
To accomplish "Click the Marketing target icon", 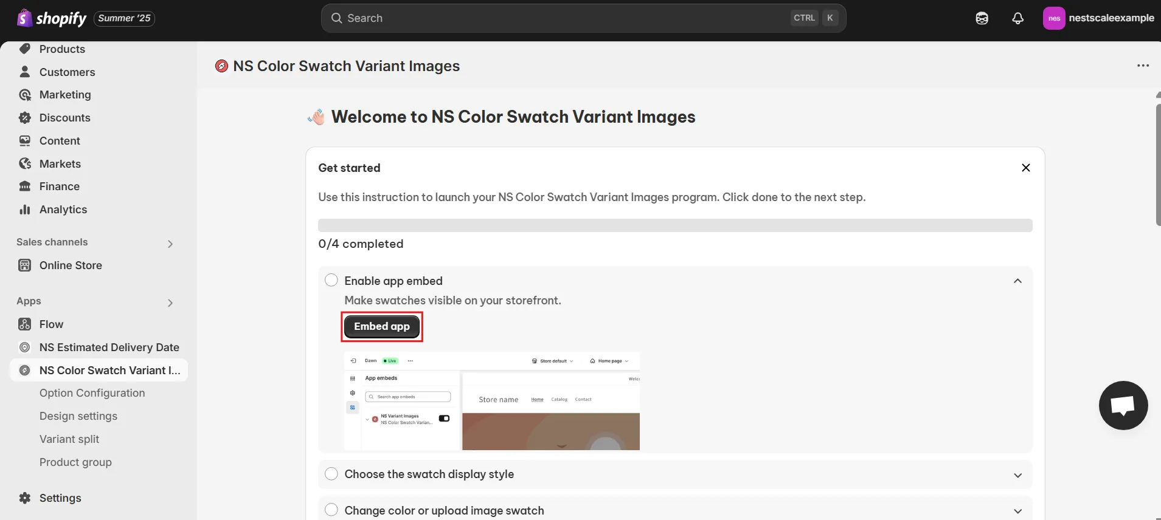I will click(x=25, y=95).
